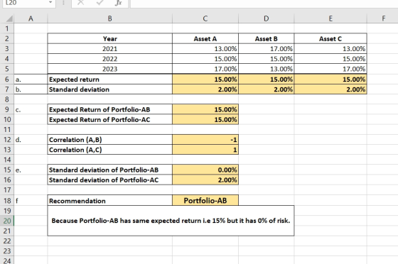Select Portfolio-AB standard deviation 0.00%

(205, 170)
